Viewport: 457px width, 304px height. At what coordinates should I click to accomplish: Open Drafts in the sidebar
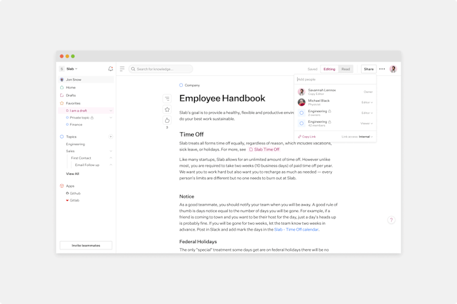[70, 95]
